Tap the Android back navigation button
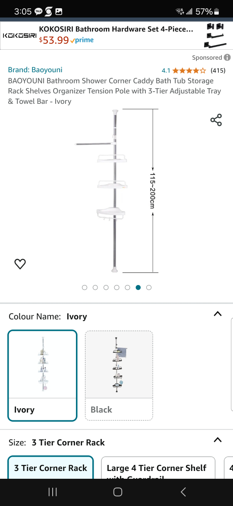Screen dimensions: 233x506 pyautogui.click(x=183, y=492)
